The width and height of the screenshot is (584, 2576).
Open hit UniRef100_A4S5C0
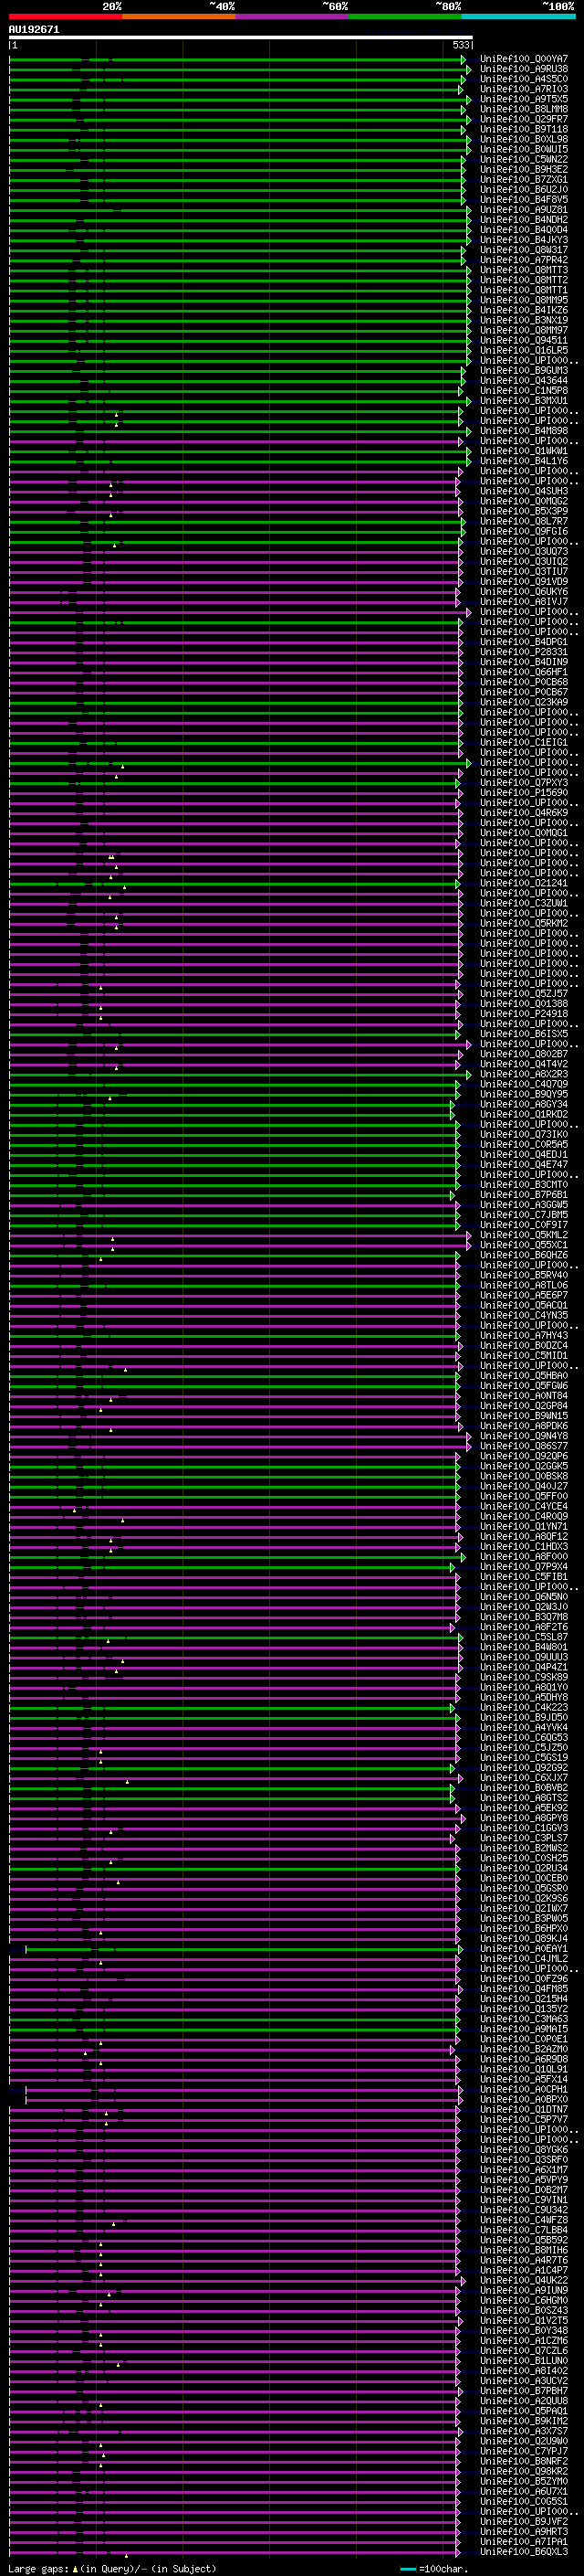[x=524, y=79]
